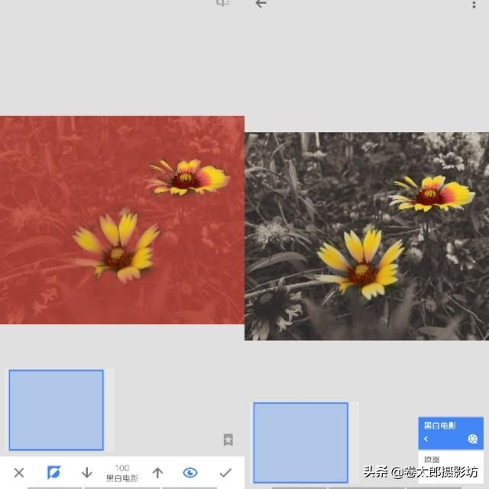Expand the 黑白电影 layer with the chevron

tap(426, 439)
